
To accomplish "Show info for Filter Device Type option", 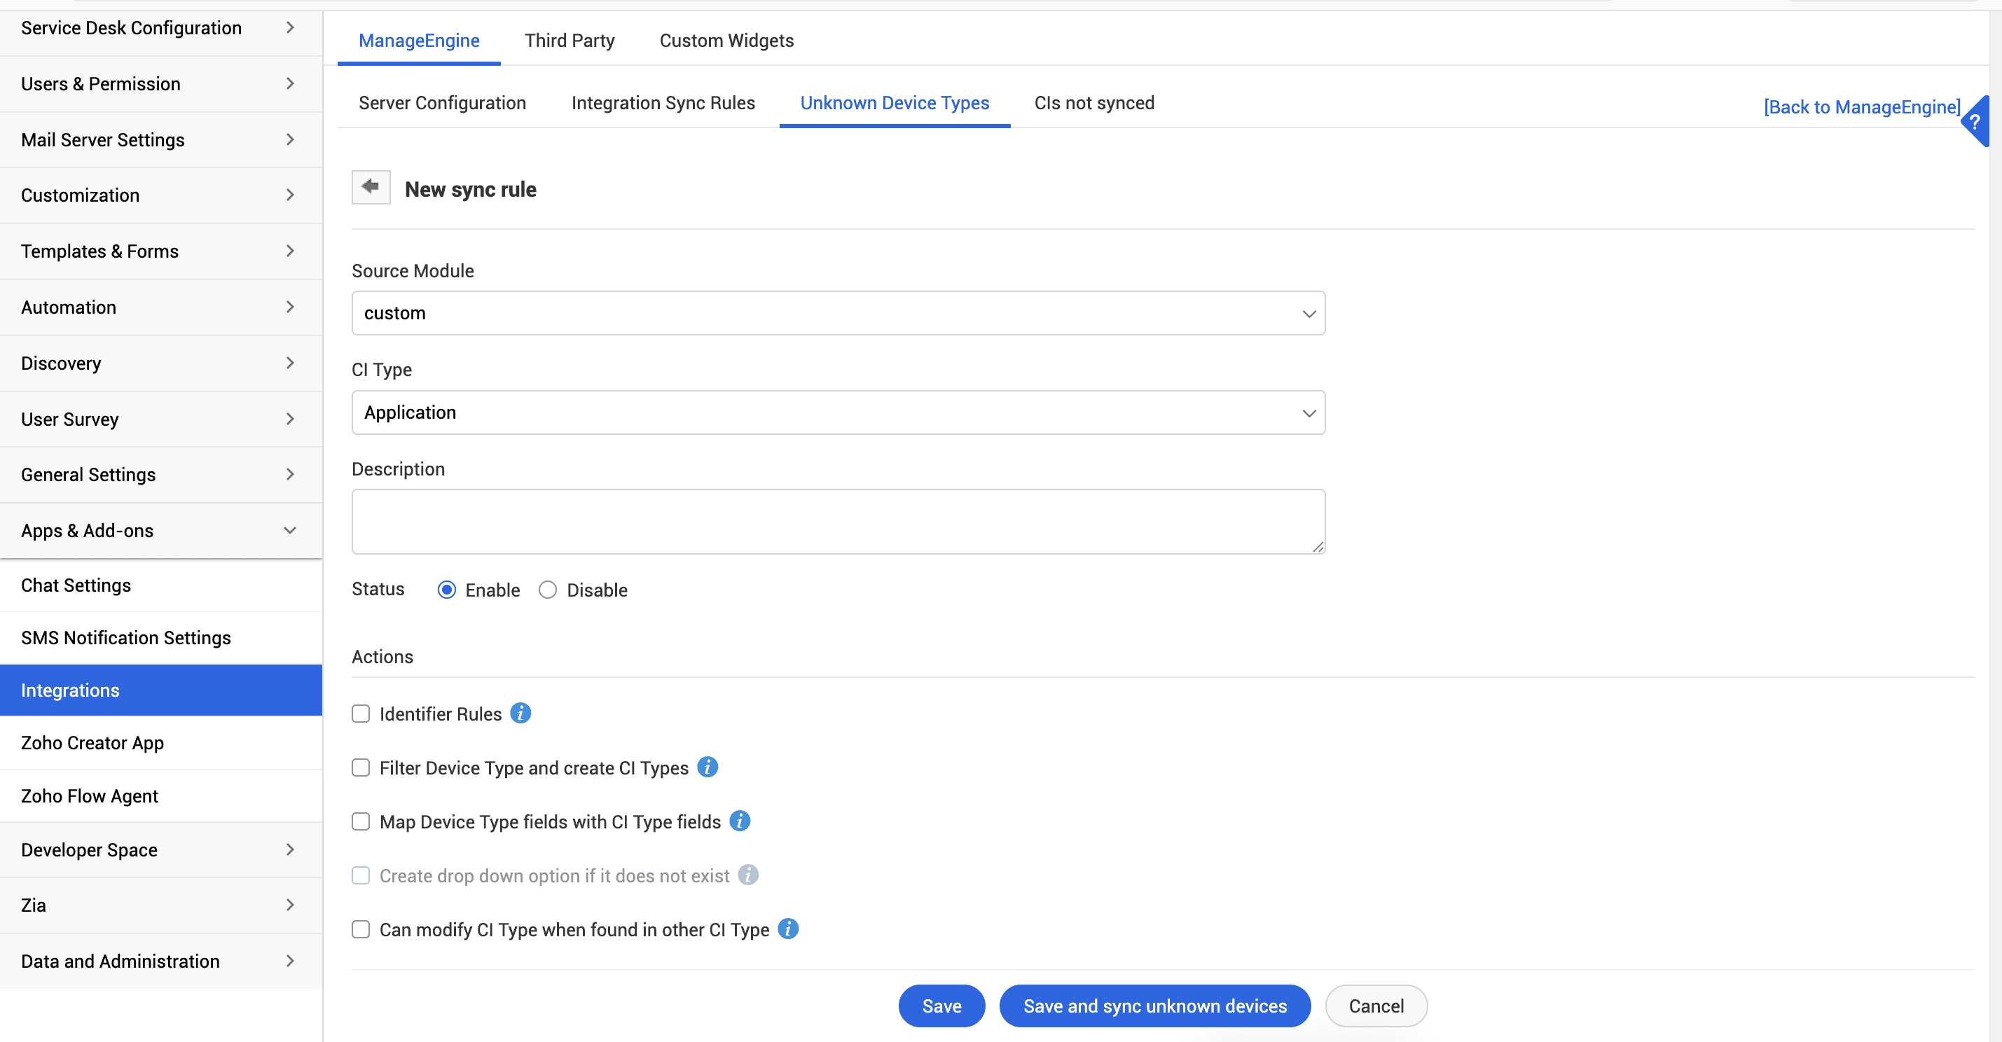I will (707, 767).
